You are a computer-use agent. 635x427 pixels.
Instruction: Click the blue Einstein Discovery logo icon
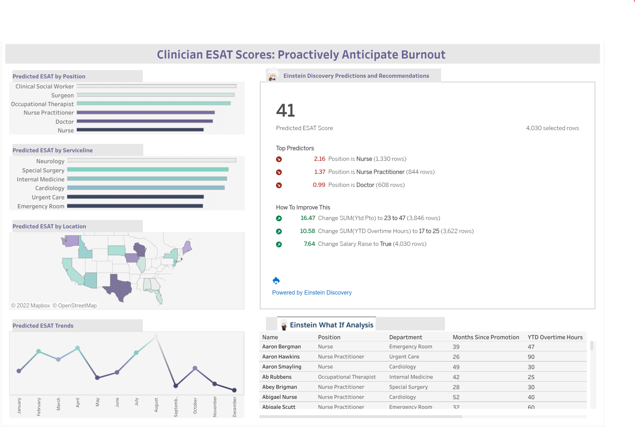point(276,280)
